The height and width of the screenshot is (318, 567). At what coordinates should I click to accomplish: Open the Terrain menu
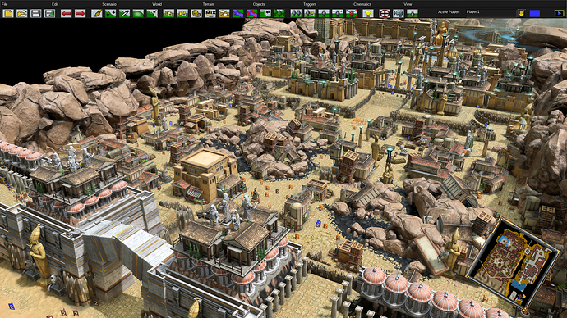(x=208, y=4)
